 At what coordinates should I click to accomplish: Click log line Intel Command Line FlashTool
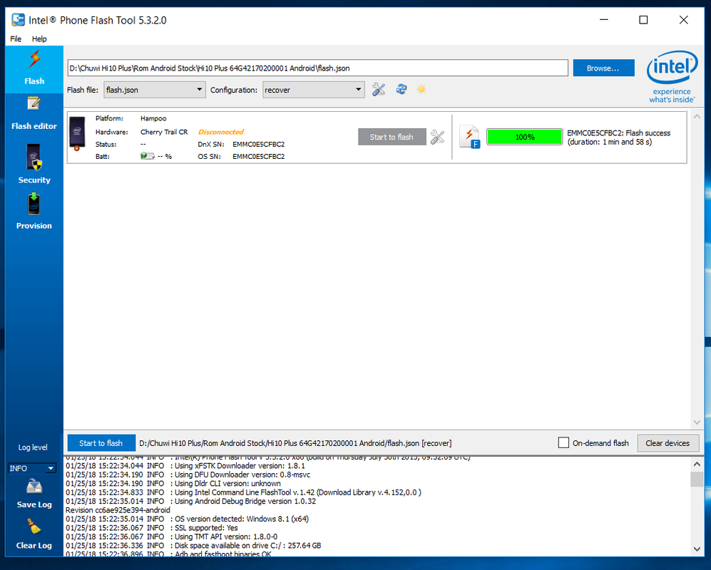[x=243, y=492]
